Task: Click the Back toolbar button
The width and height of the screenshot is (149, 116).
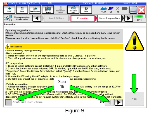Action: 9,9
